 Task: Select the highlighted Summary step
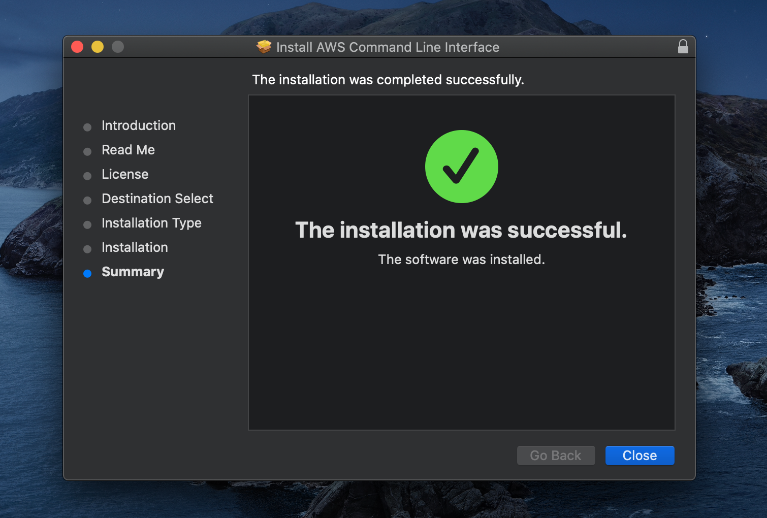[133, 272]
